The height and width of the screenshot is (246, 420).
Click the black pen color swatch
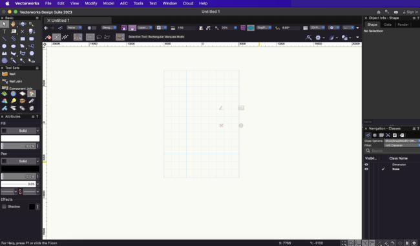click(20, 169)
